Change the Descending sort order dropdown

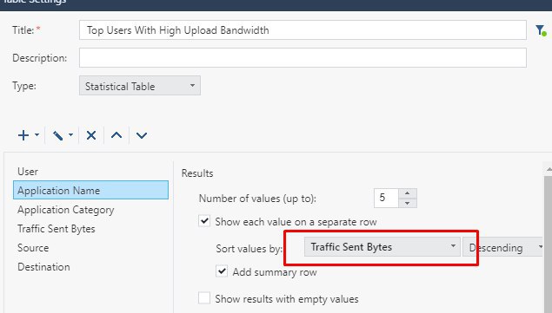(x=504, y=247)
